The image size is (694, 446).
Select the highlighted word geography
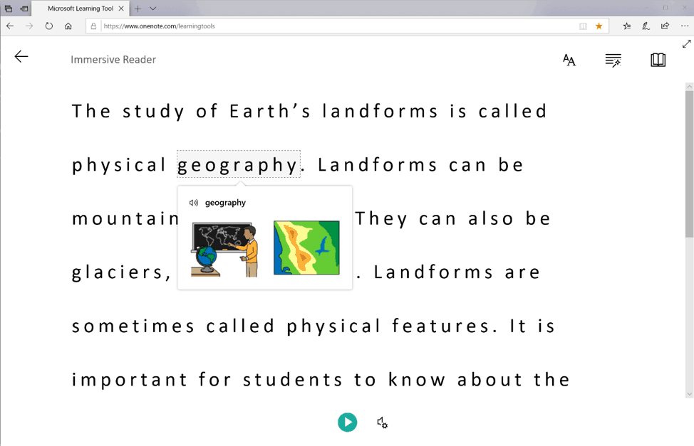coord(238,165)
